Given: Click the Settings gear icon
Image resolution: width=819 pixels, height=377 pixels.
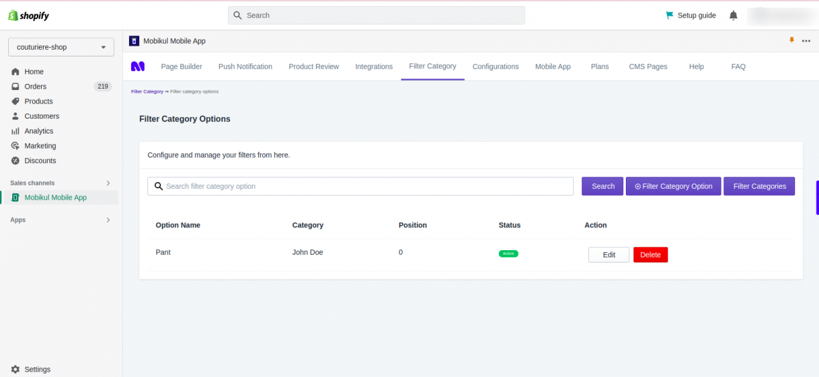Looking at the screenshot, I should click(15, 370).
